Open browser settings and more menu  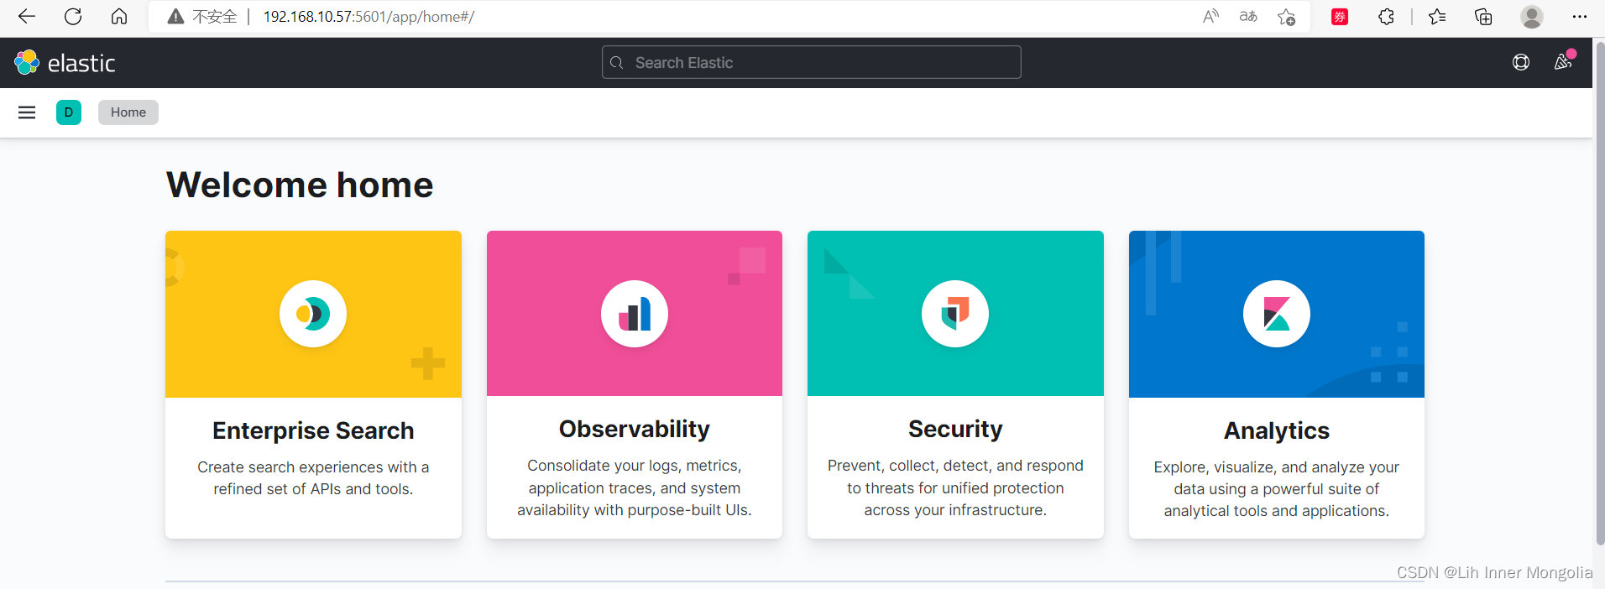(x=1579, y=17)
